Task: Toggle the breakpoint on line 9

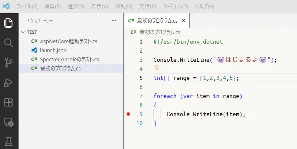Action: tap(128, 114)
